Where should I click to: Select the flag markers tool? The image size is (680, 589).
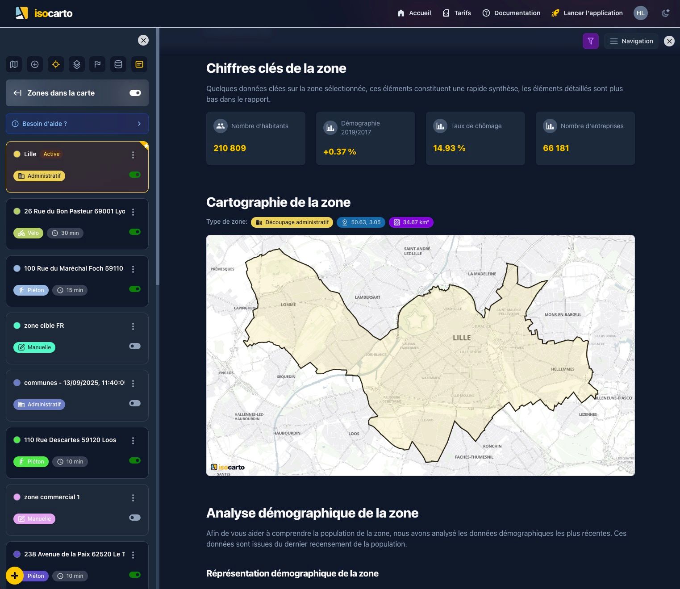(x=97, y=64)
